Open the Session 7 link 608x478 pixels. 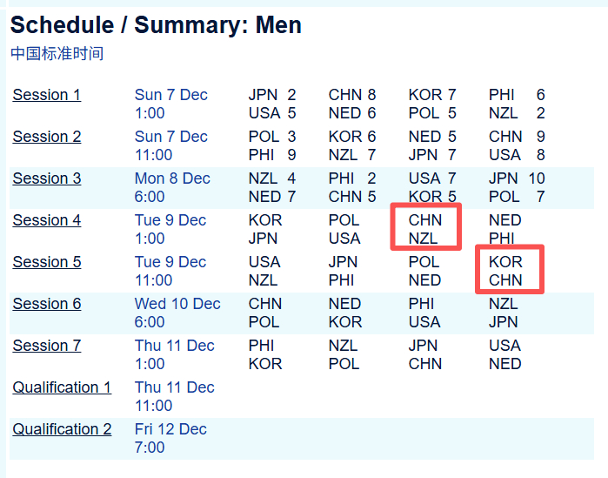point(46,346)
